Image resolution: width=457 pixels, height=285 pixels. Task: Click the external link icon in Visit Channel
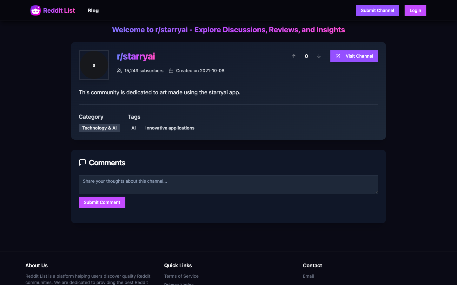point(338,56)
